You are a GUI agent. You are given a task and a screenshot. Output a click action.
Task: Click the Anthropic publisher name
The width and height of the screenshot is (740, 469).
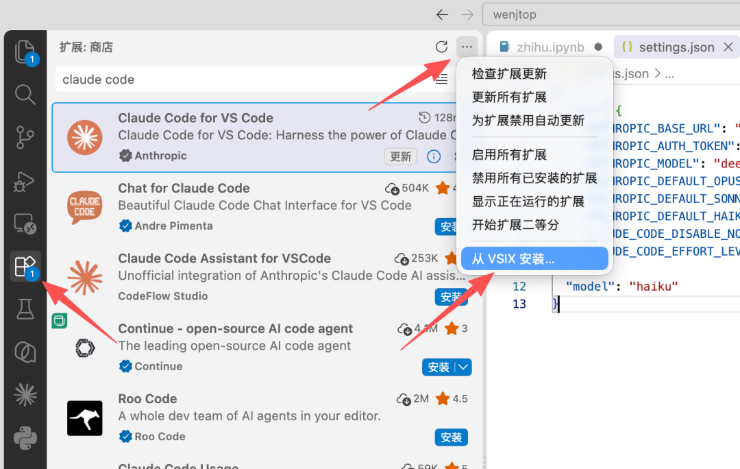click(160, 156)
